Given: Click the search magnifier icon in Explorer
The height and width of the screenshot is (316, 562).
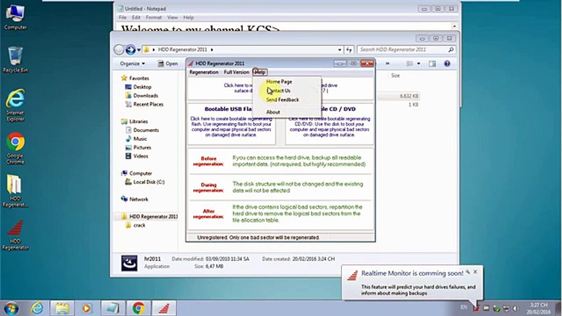Looking at the screenshot, I should click(x=451, y=50).
